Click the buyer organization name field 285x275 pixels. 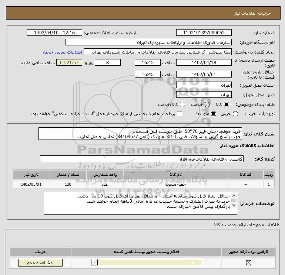click(148, 42)
